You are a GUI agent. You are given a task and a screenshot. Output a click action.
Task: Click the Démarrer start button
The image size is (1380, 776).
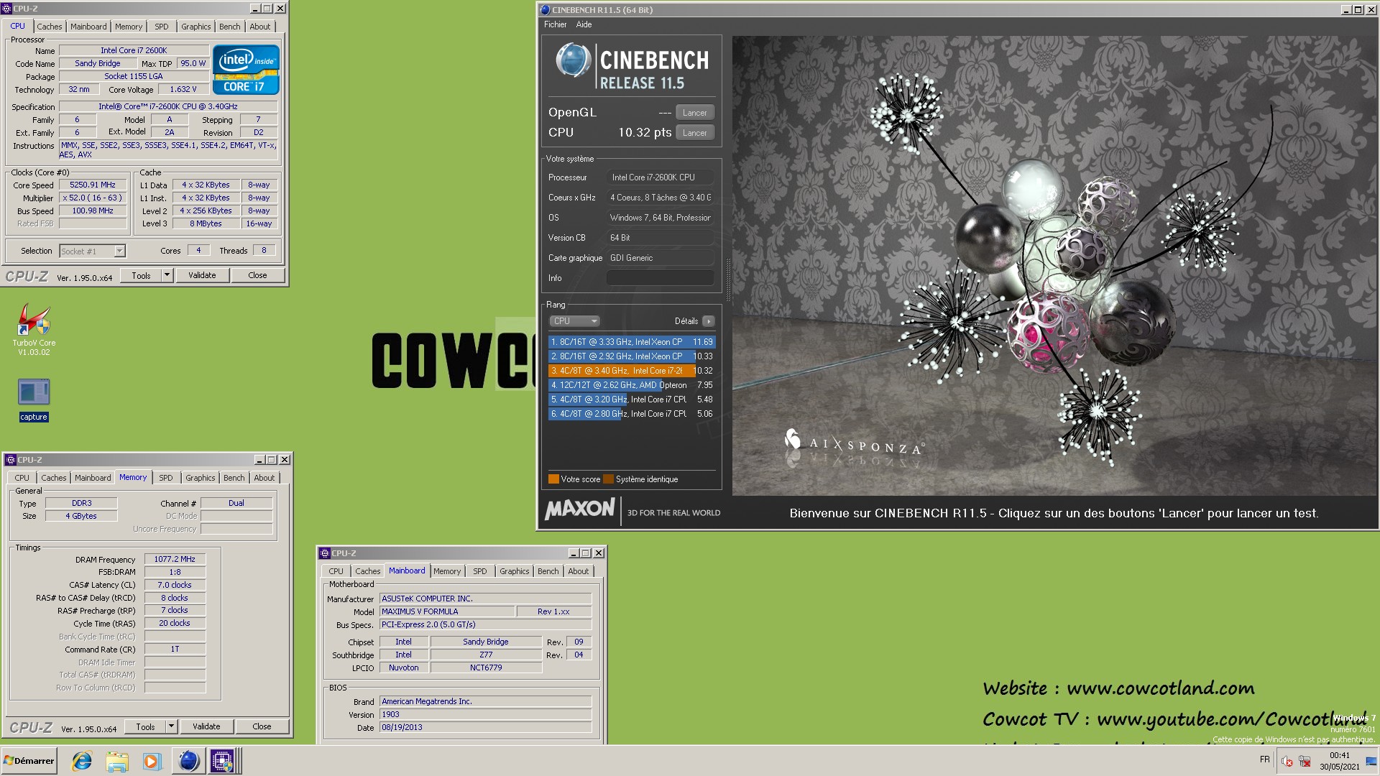29,761
